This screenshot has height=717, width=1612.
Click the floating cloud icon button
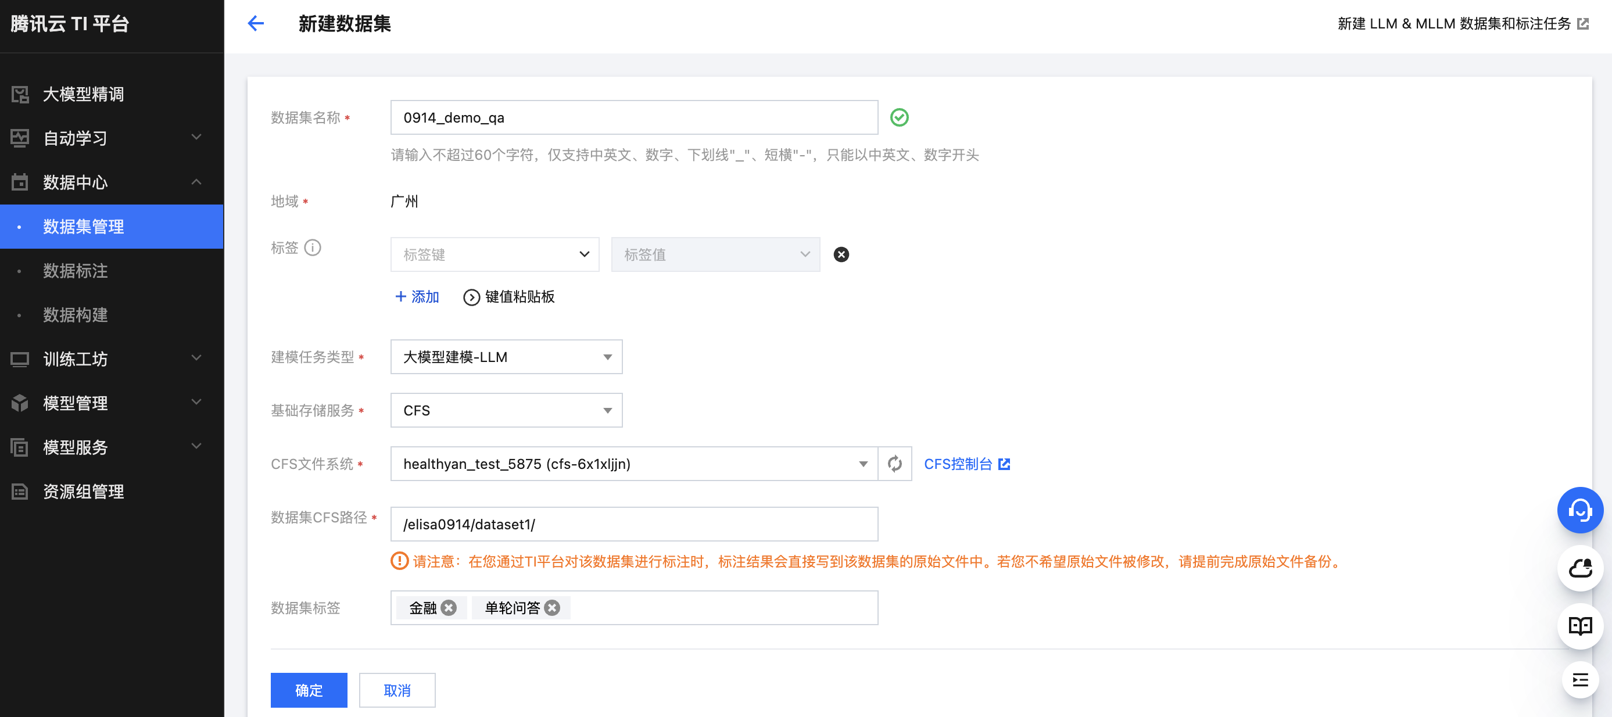pos(1580,568)
